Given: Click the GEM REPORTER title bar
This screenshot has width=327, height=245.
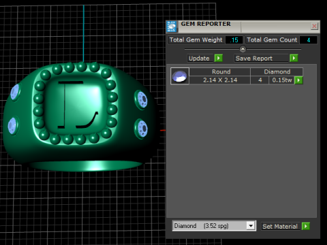Looking at the screenshot, I should coord(244,27).
